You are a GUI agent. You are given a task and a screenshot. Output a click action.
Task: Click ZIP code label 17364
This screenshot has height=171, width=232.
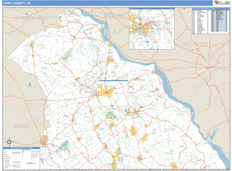pyautogui.click(x=67, y=101)
